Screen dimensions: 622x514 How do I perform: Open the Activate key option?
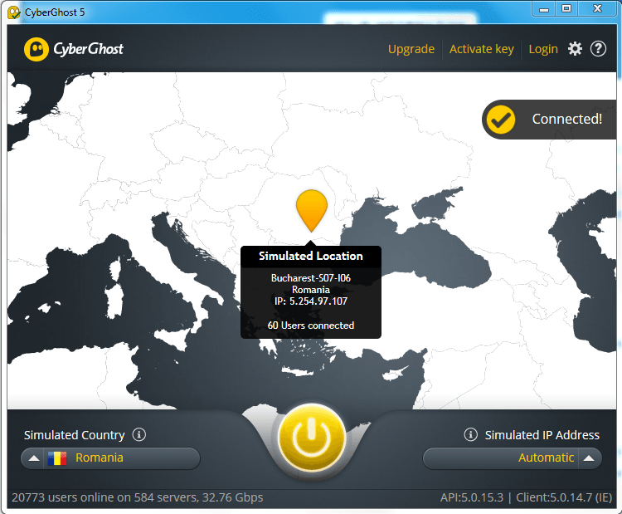click(x=481, y=49)
